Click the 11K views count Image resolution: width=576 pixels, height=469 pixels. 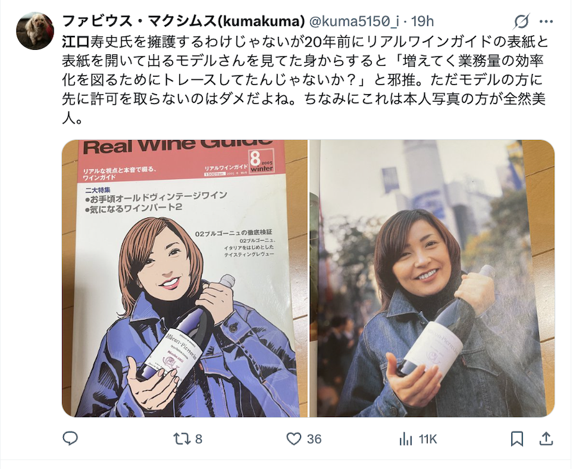(428, 440)
